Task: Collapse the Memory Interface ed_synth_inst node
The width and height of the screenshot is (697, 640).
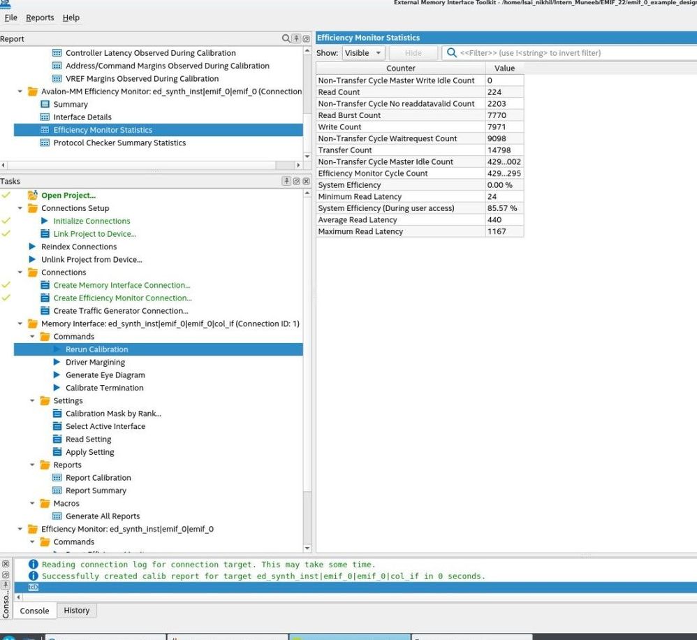Action: tap(20, 323)
